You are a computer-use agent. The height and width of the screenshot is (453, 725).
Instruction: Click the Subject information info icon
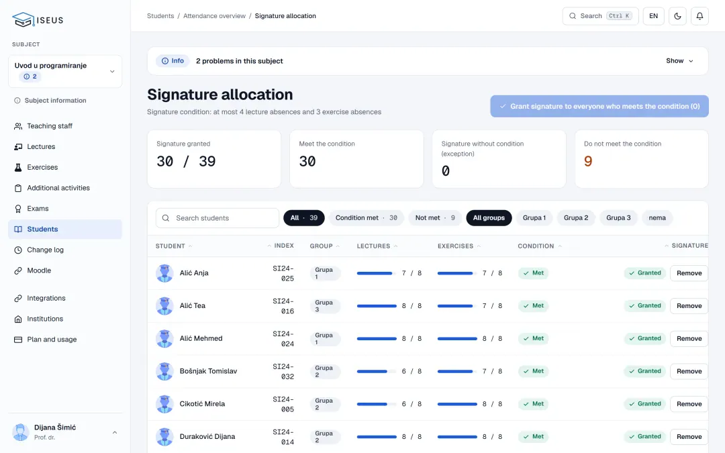[x=17, y=101]
